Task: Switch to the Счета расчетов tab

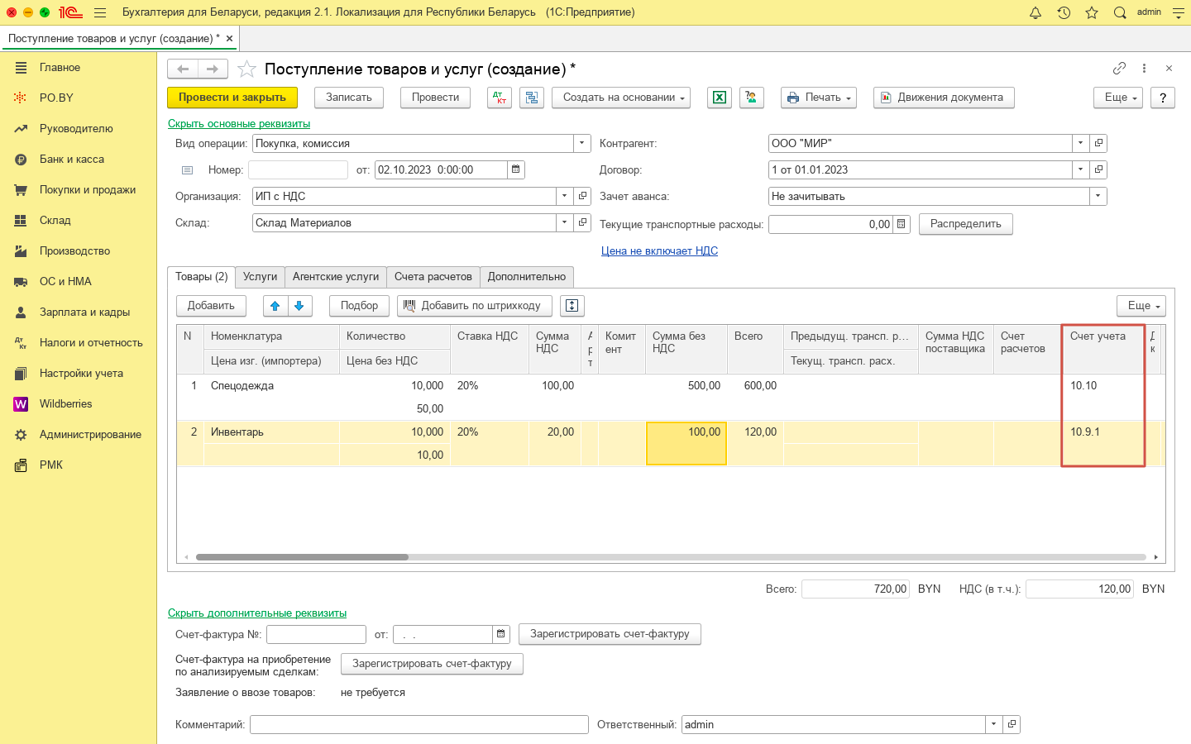Action: [433, 277]
